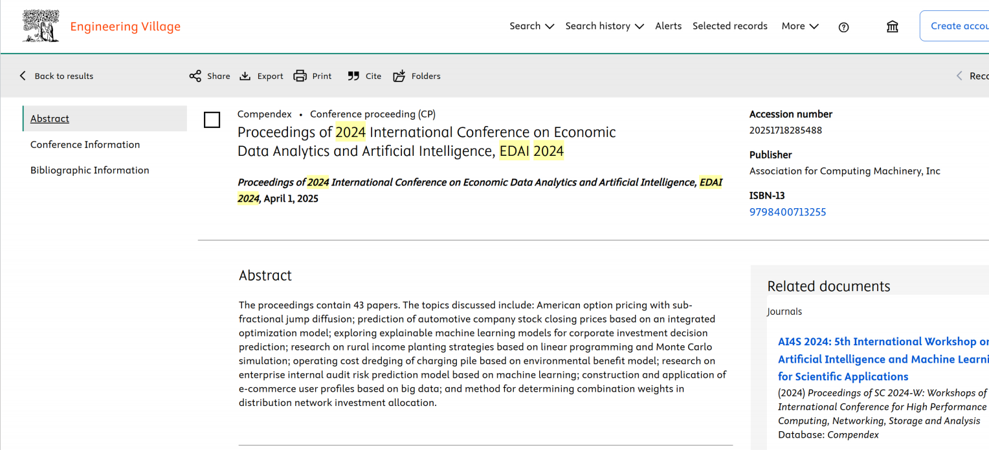Expand the Search dropdown menu

531,26
